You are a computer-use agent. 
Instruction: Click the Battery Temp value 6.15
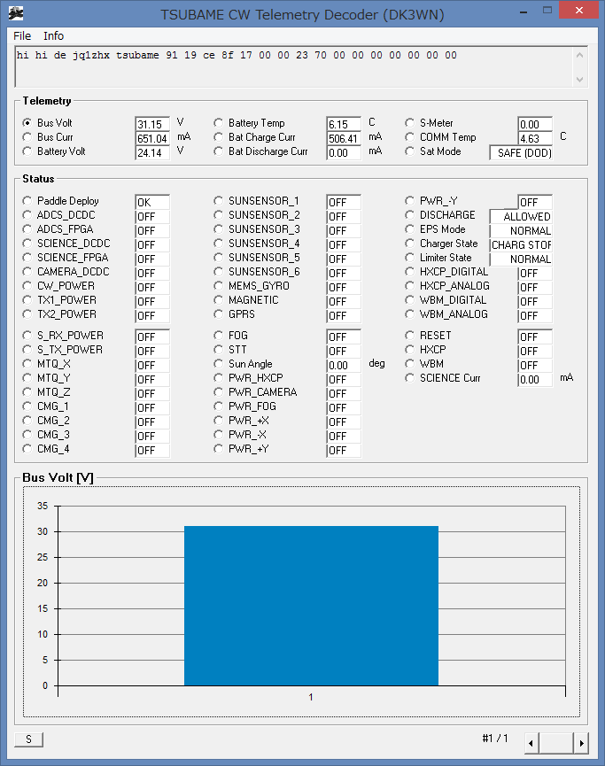click(x=344, y=124)
